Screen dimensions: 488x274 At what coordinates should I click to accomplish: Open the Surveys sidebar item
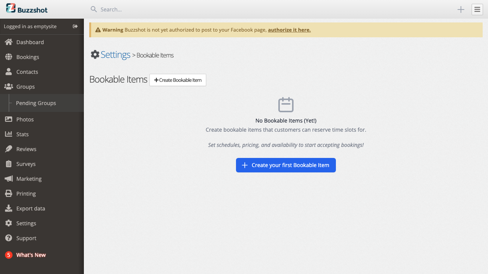(42, 164)
